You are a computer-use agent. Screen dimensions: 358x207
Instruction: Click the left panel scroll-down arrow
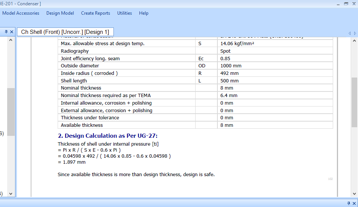click(11, 193)
